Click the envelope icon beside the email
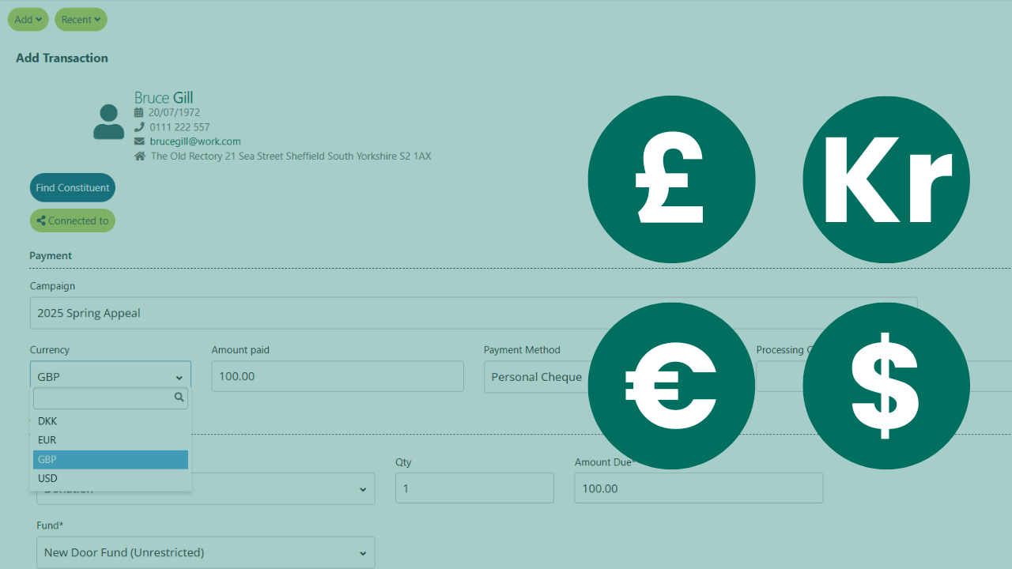Viewport: 1012px width, 569px height. click(139, 141)
